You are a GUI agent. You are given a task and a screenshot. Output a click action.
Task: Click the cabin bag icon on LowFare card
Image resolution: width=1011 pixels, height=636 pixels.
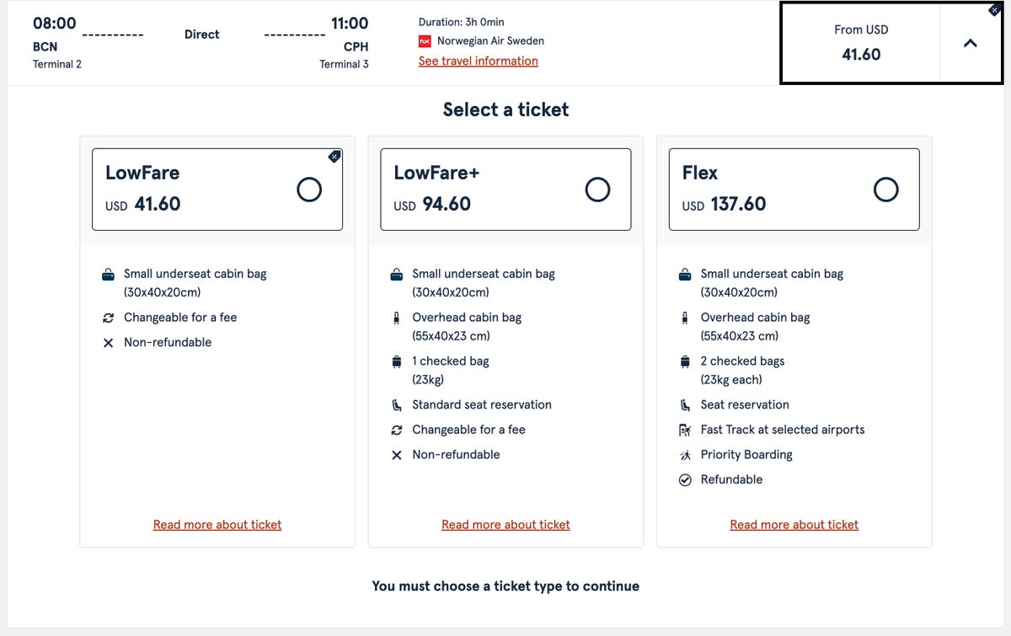(107, 274)
